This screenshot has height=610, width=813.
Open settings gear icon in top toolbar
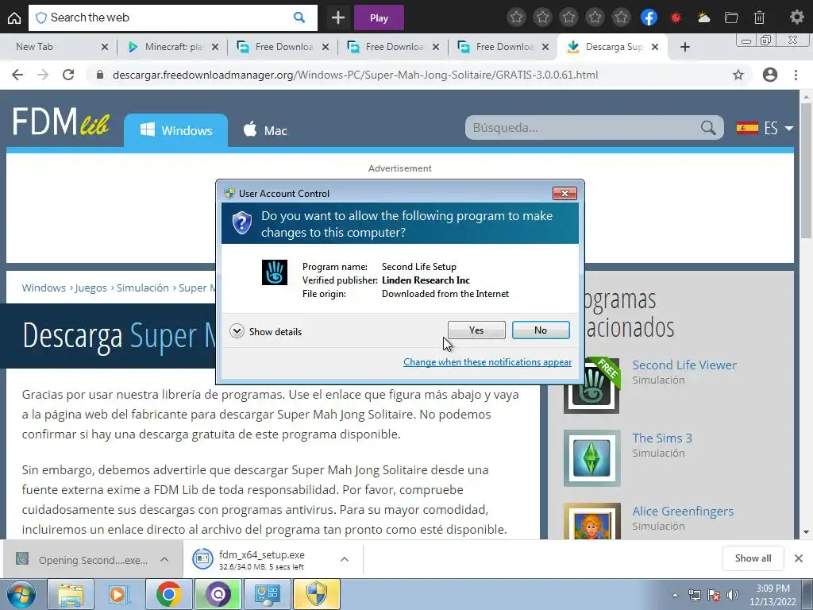click(x=797, y=17)
